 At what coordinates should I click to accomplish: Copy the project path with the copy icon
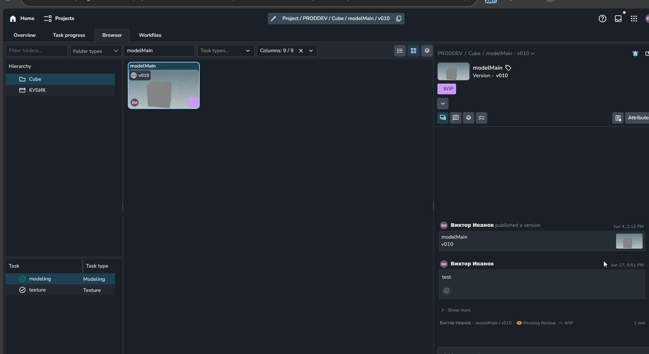pos(398,19)
